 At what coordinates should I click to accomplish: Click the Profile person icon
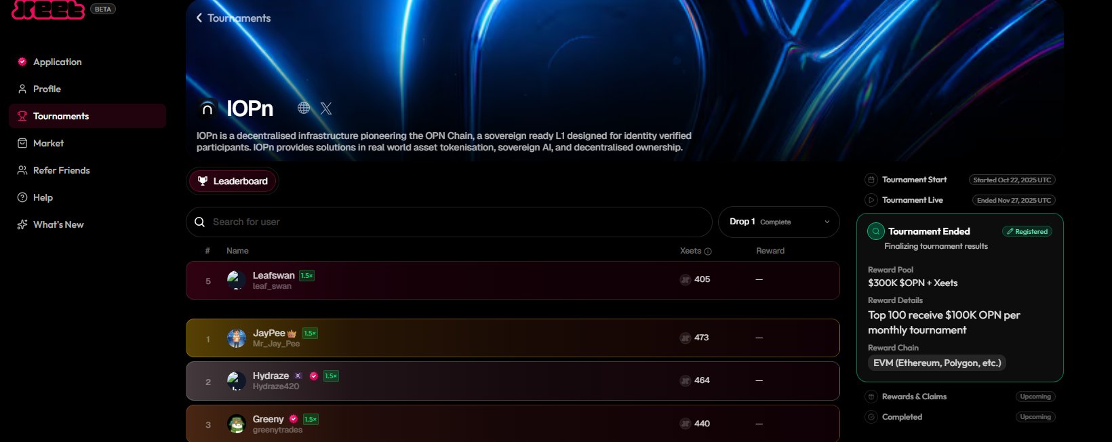pyautogui.click(x=22, y=89)
